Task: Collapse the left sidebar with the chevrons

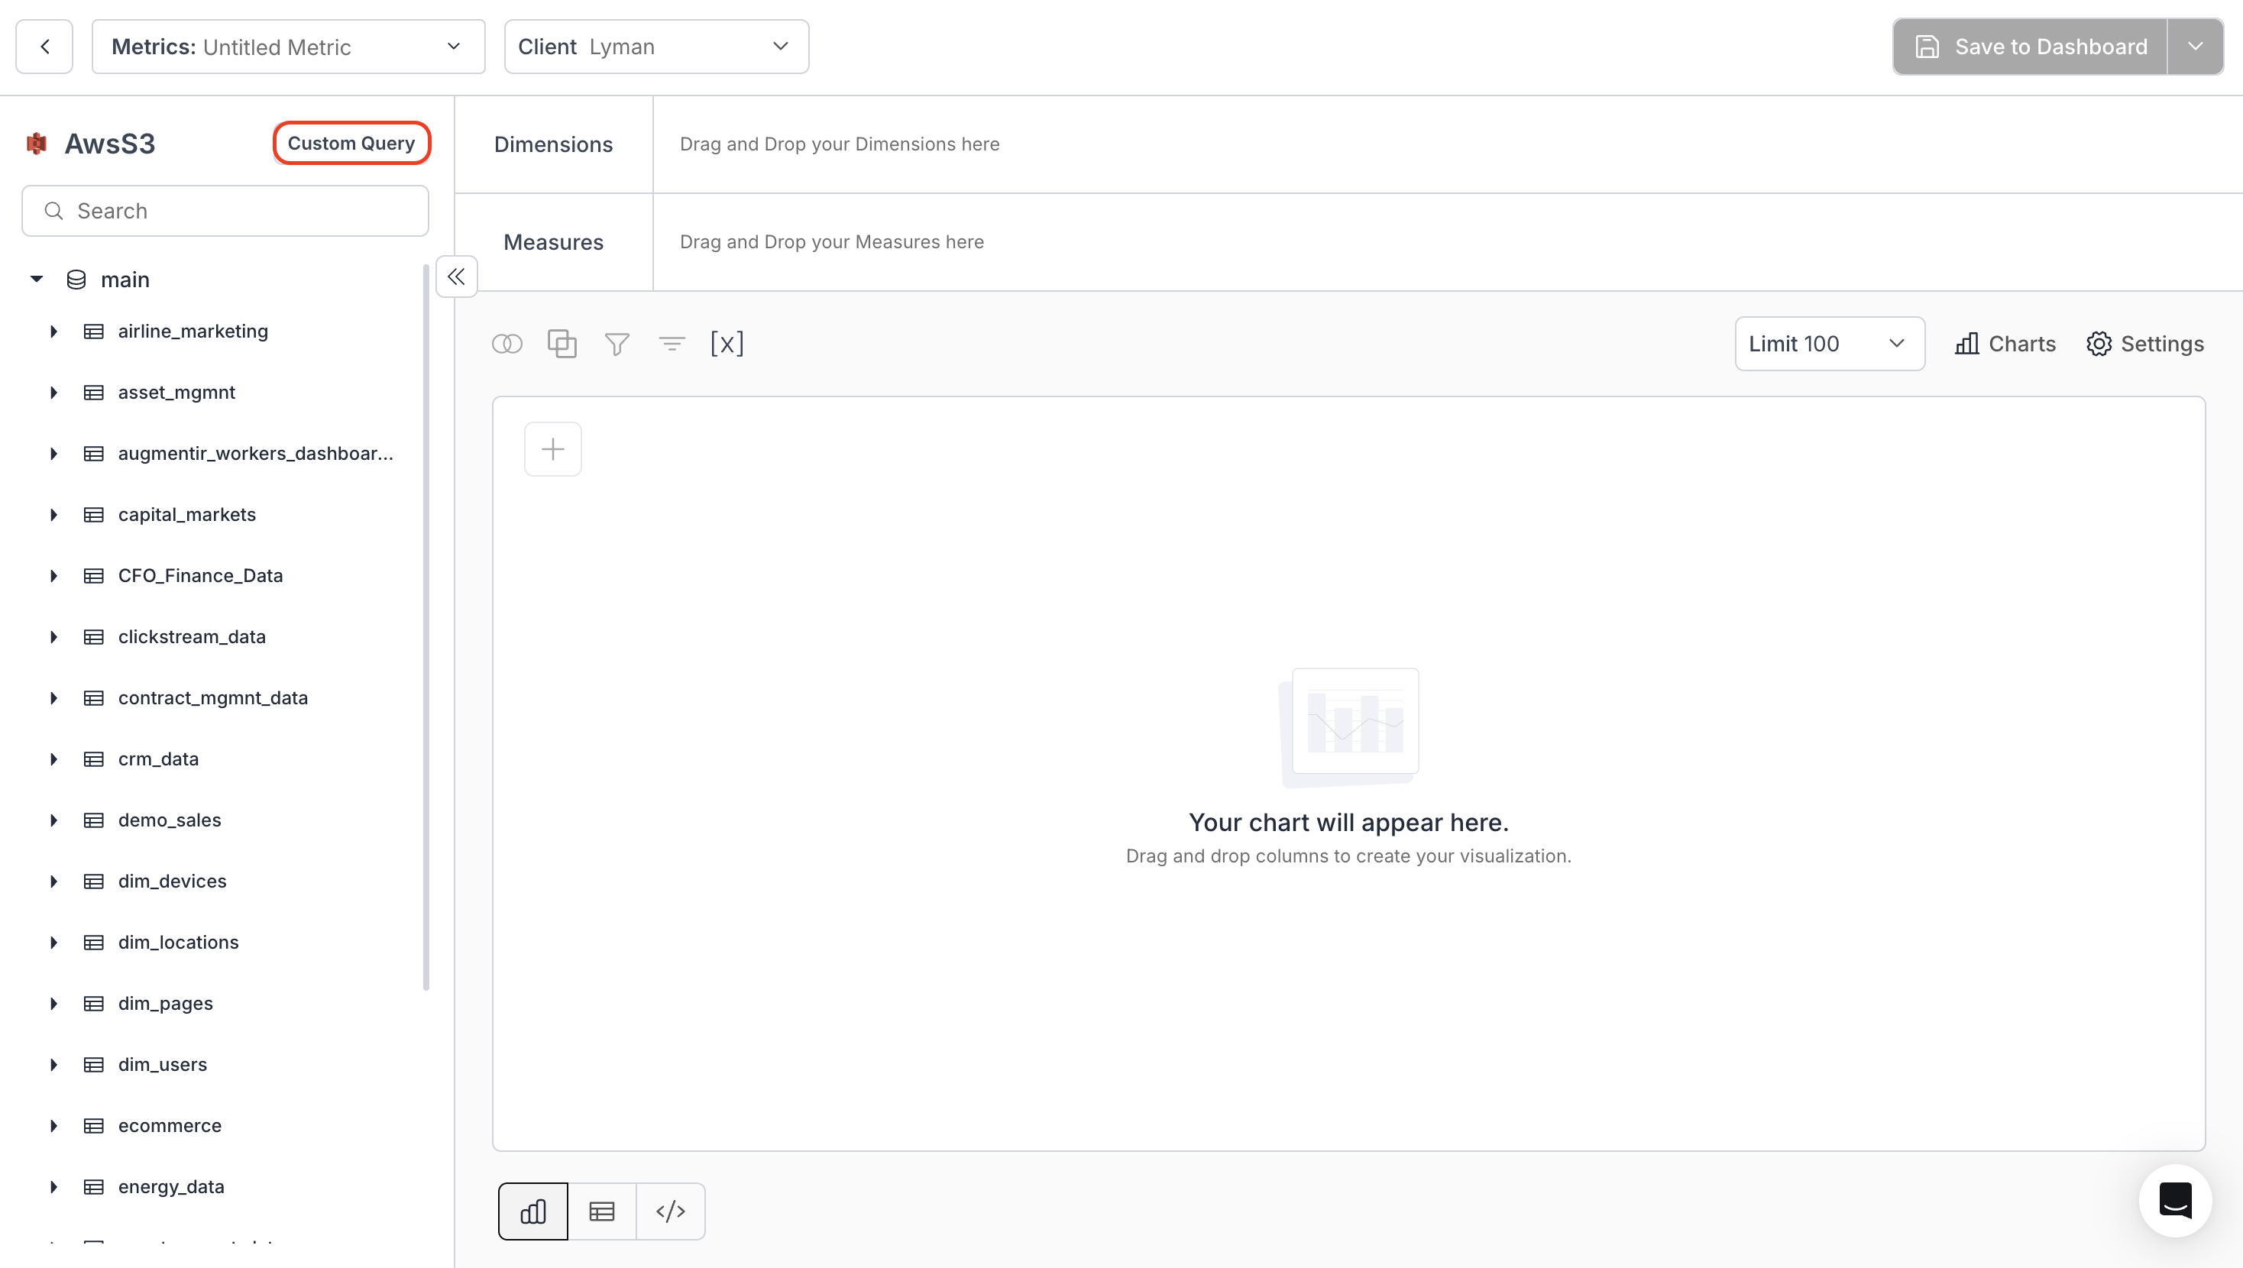Action: 456,276
